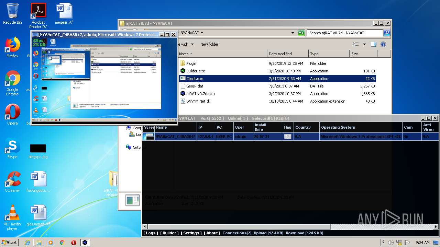Screen dimensions: 440x247
Task: Open the njRAT Logs link
Action: click(x=151, y=233)
